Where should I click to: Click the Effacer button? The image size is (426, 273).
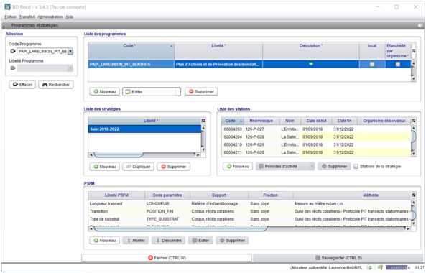[x=22, y=85]
